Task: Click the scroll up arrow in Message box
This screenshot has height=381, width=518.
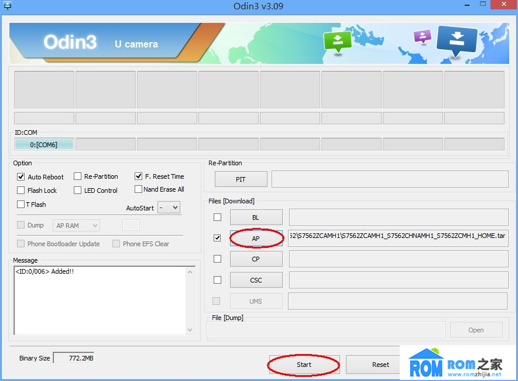Action: click(190, 272)
